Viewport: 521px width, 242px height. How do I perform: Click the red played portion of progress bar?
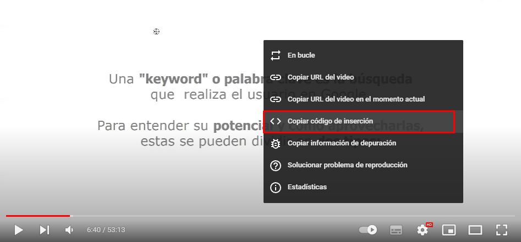click(x=37, y=216)
